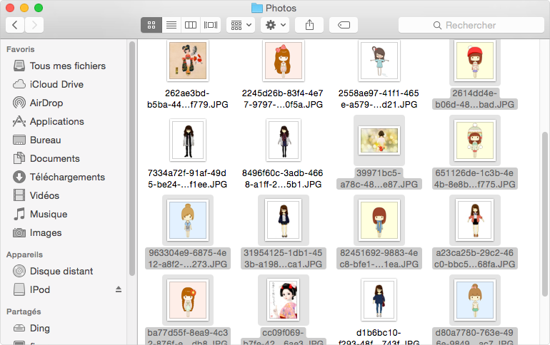Click thumbnail of 2614dd4e-b06d-48...bad.JPG
Image resolution: width=550 pixels, height=345 pixels.
click(x=475, y=61)
